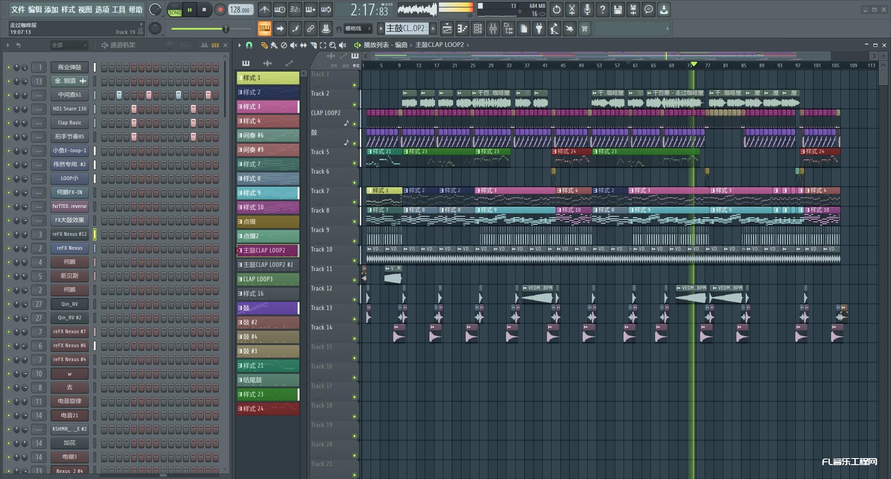The image size is (891, 479).
Task: Enable the overdub icon in transport bar
Action: pos(311,9)
